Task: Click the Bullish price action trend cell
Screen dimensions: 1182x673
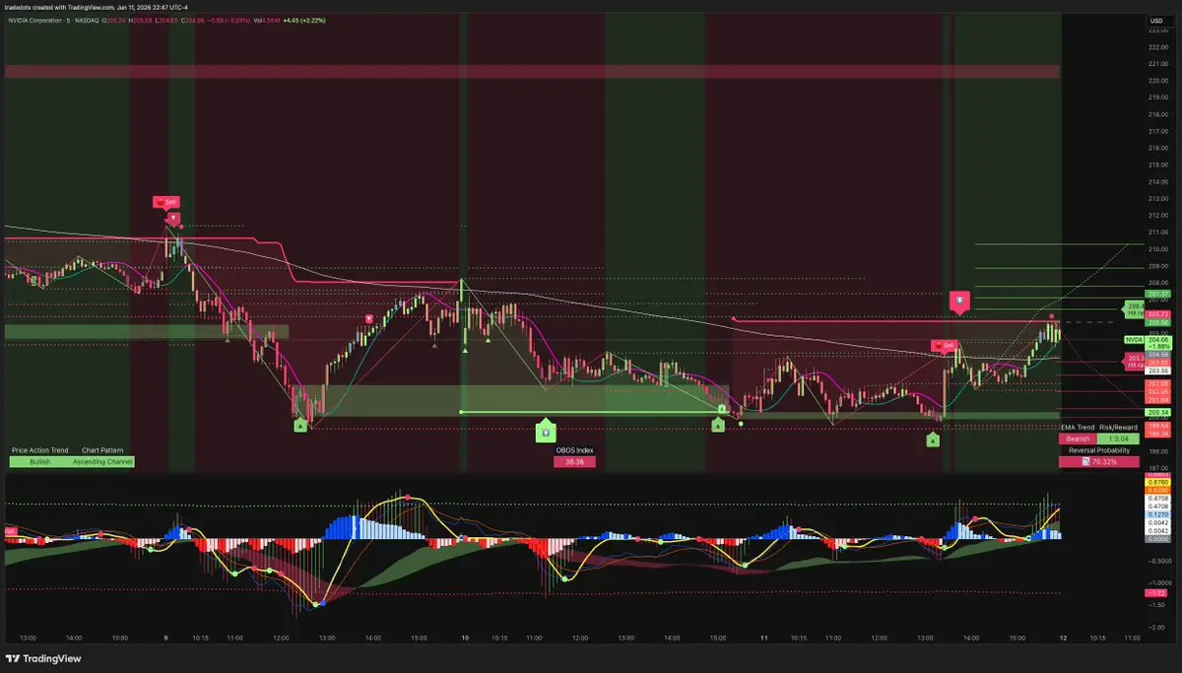Action: point(39,461)
